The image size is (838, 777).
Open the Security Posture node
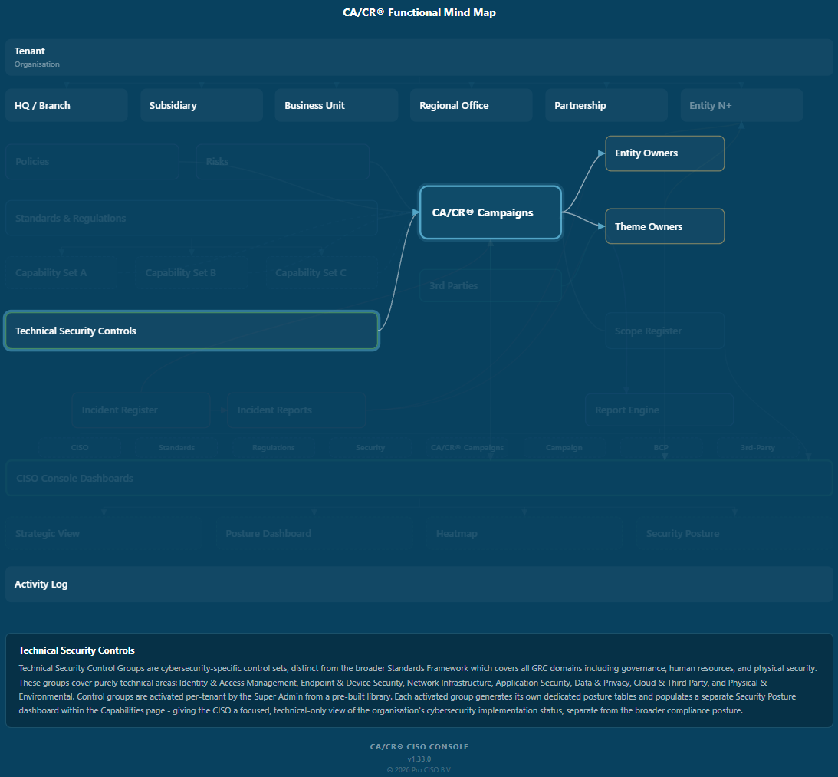pyautogui.click(x=734, y=534)
